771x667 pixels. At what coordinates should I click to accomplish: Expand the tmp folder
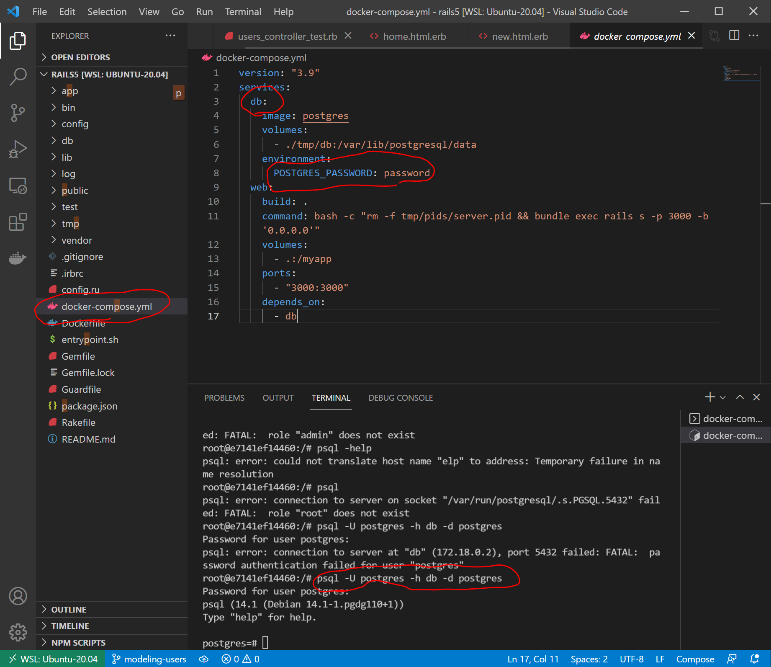tap(112, 224)
